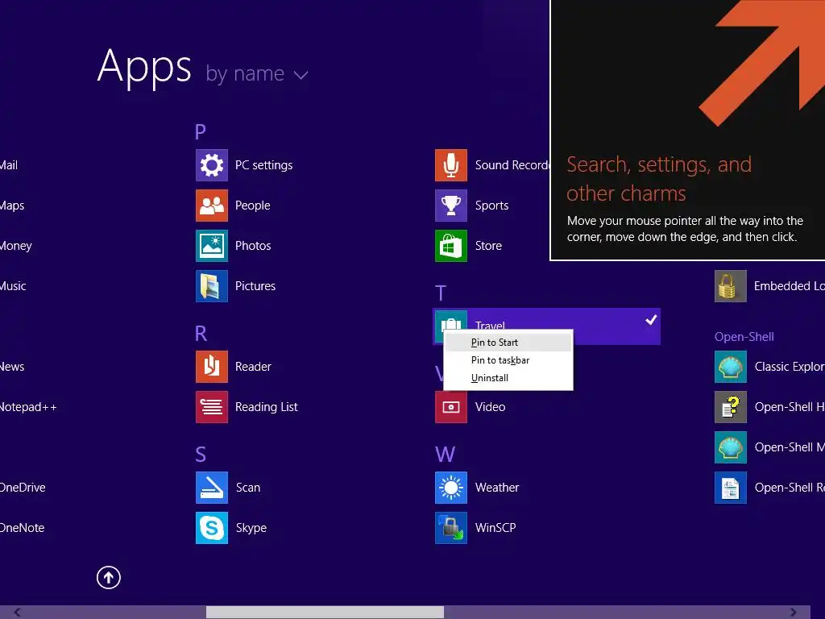Viewport: 825px width, 619px height.
Task: Open the PC settings gear icon
Action: pyautogui.click(x=212, y=165)
